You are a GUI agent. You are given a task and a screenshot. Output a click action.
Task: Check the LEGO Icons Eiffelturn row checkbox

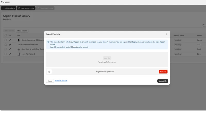coord(6,45)
